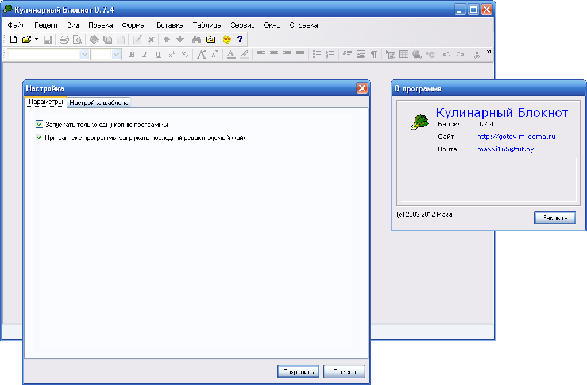Open the Рецепт menu
The height and width of the screenshot is (385, 587).
click(x=46, y=25)
